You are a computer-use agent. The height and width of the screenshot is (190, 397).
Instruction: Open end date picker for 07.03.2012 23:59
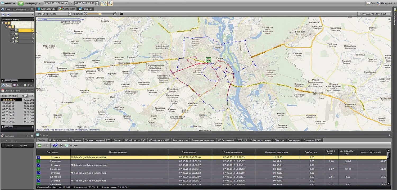(97, 3)
